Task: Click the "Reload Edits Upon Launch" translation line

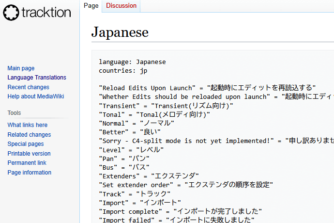Action: coord(207,88)
